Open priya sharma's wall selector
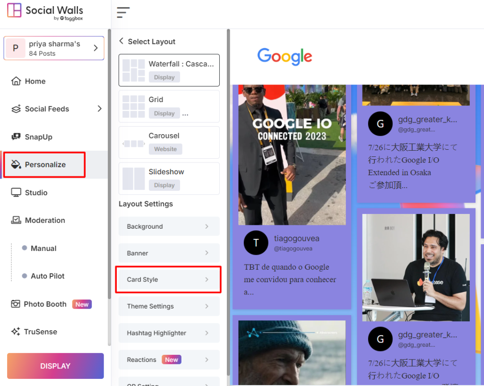484x386 pixels. pos(54,48)
